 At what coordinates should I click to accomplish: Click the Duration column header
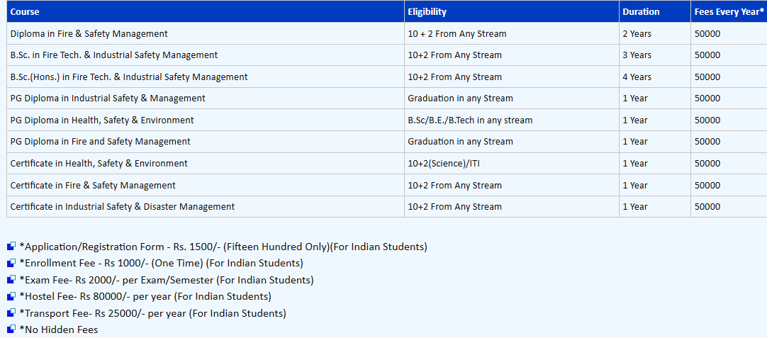(641, 11)
